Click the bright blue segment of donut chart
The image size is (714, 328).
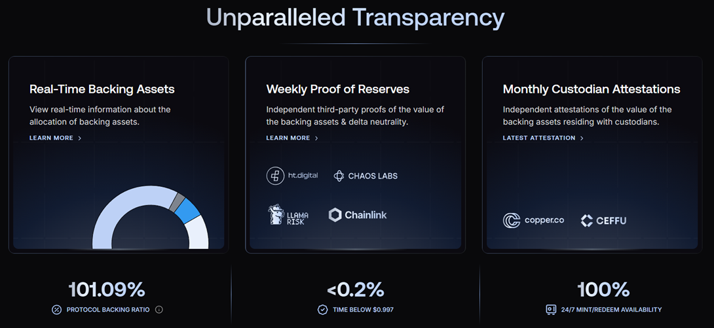click(187, 211)
